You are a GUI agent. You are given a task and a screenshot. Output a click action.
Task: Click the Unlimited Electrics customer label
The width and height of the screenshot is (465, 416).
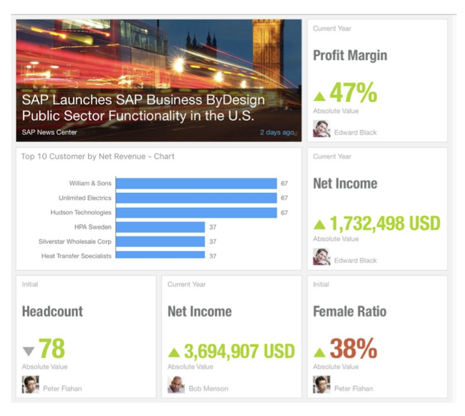point(85,198)
